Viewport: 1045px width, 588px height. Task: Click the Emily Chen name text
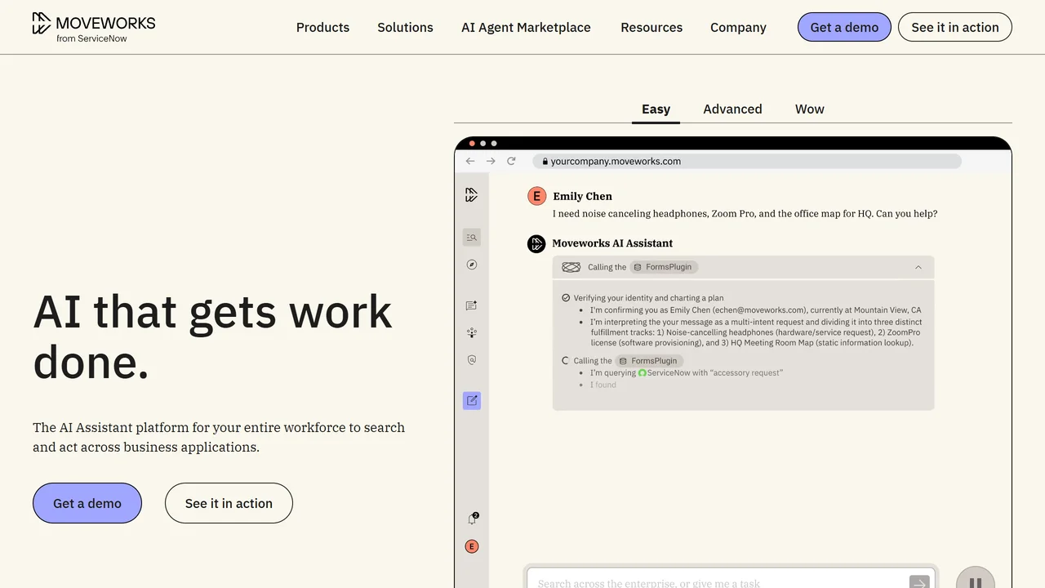pos(582,196)
